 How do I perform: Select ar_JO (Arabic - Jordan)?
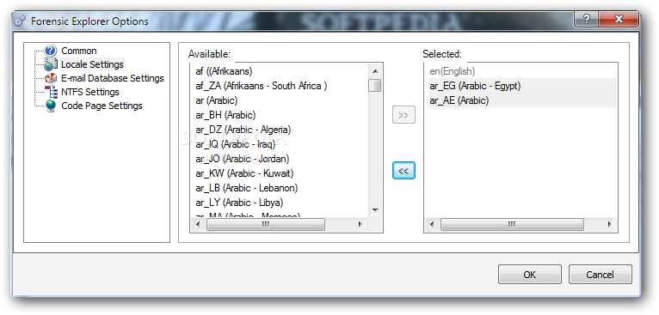[x=243, y=159]
